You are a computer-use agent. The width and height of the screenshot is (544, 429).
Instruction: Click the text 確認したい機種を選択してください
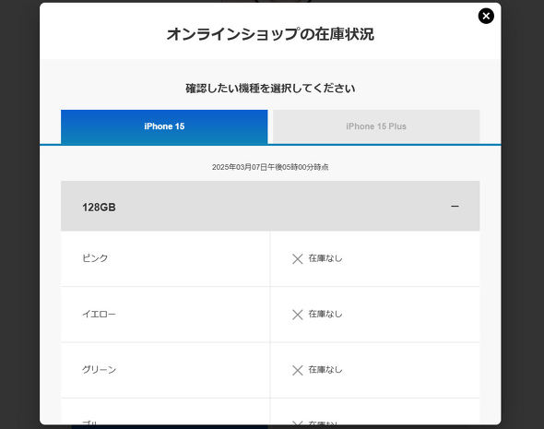pyautogui.click(x=270, y=89)
